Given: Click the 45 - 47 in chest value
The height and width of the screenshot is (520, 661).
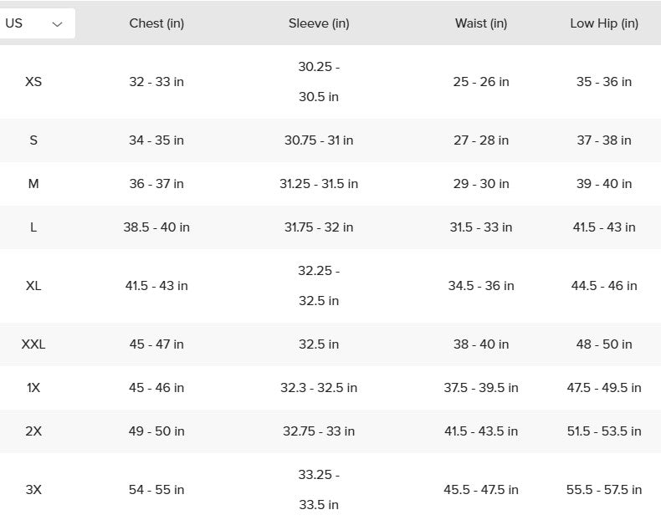Looking at the screenshot, I should coord(156,344).
